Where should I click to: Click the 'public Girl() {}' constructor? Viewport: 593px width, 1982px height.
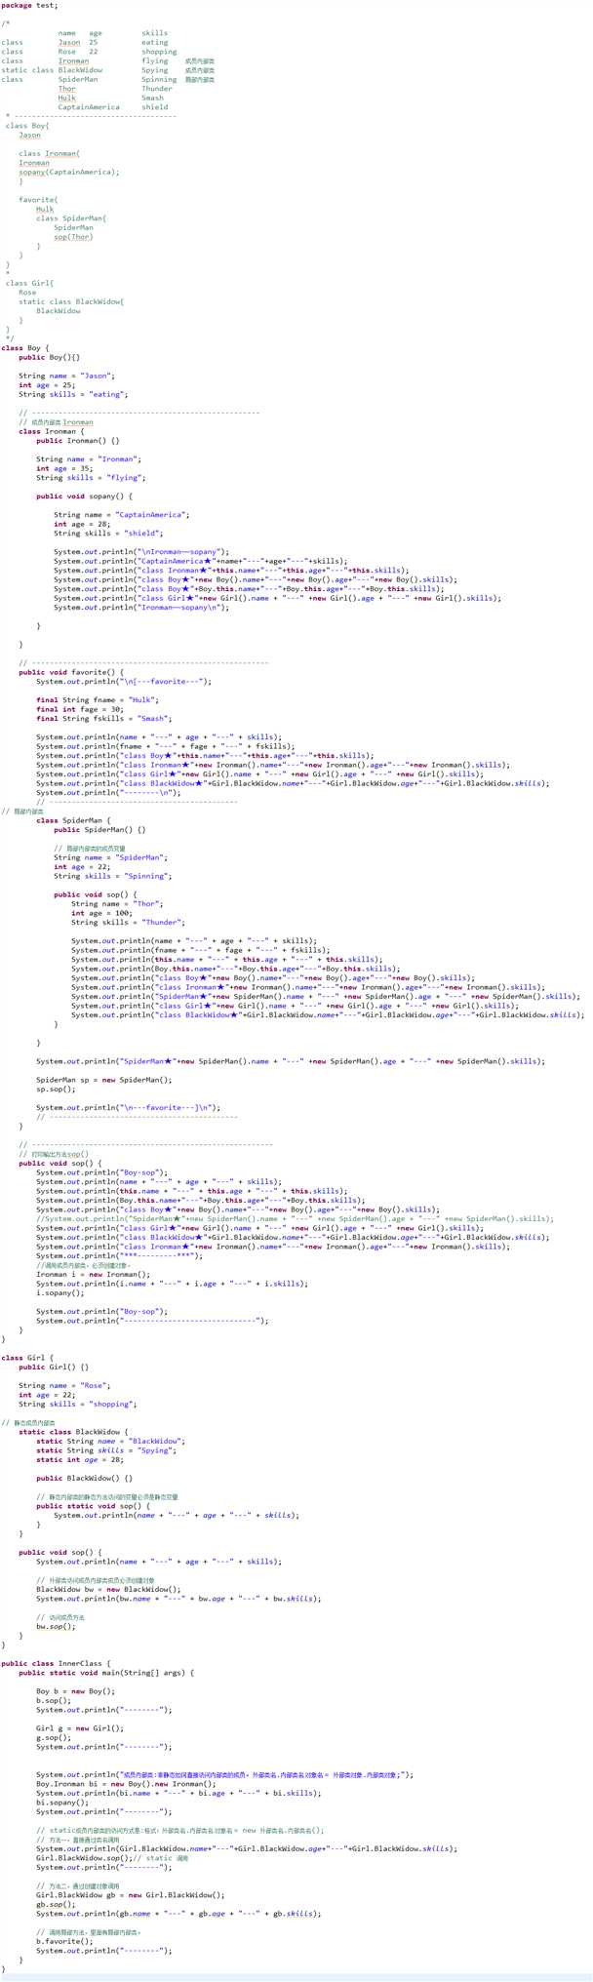tap(54, 1367)
